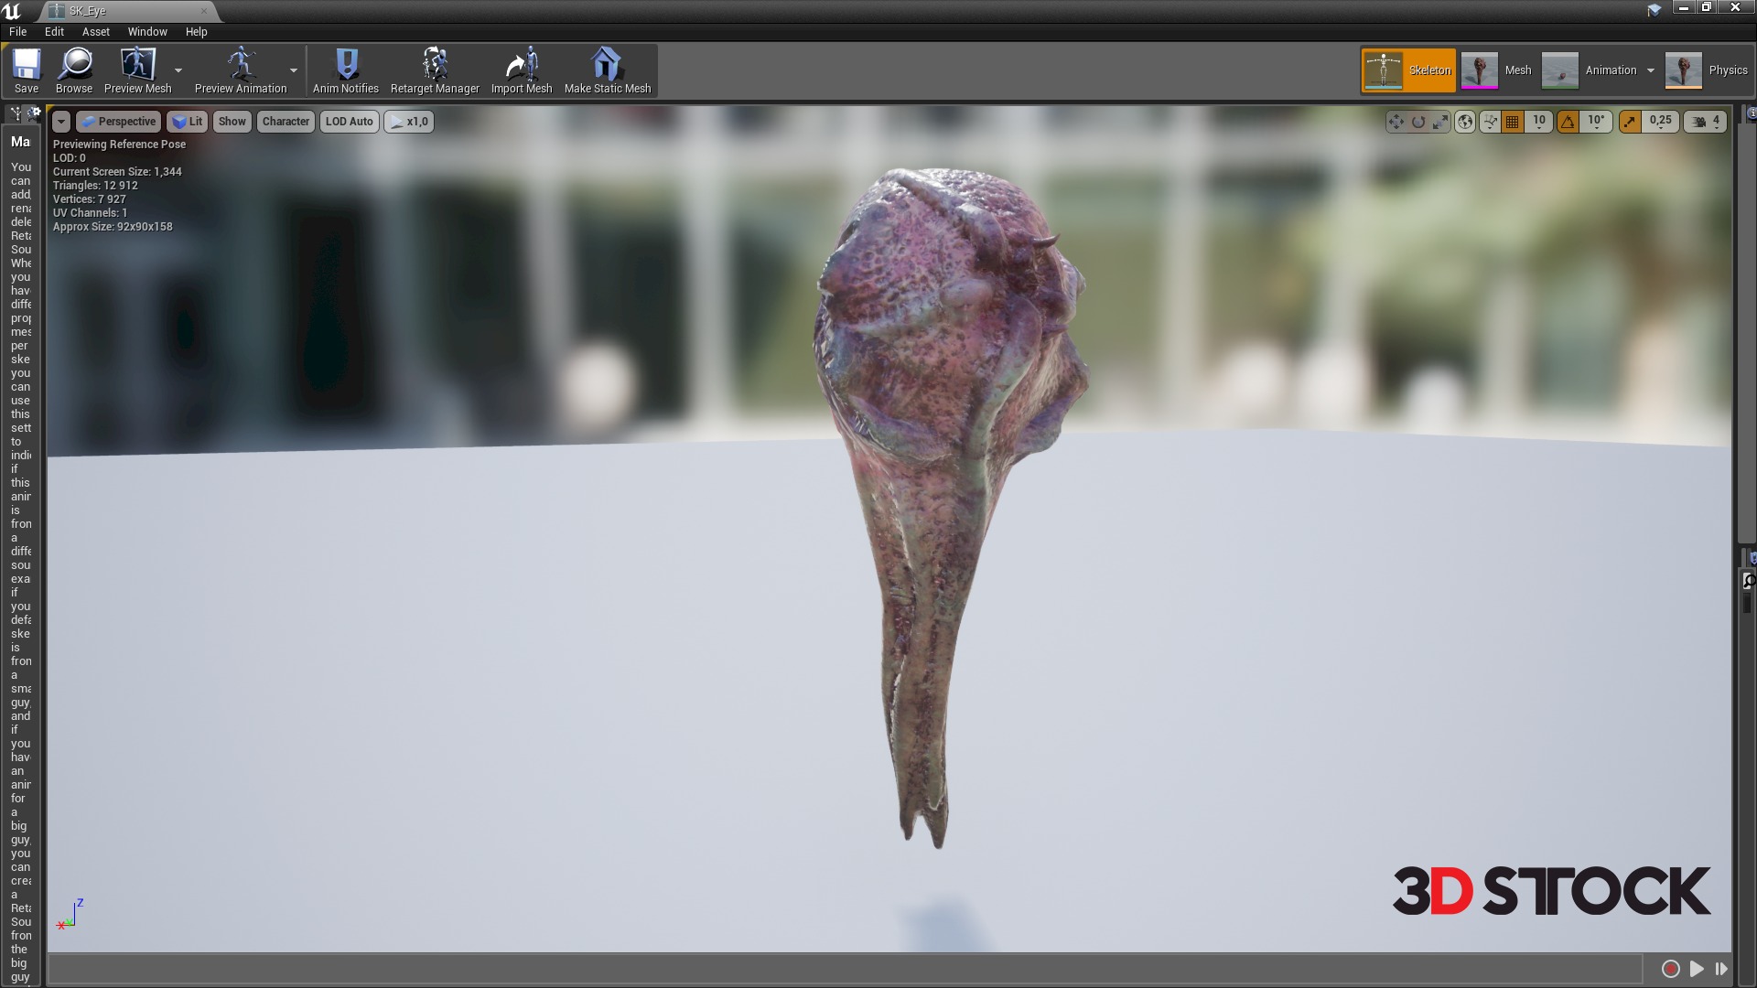Expand the Preview Mesh dropdown arrow
Image resolution: width=1757 pixels, height=988 pixels.
click(x=178, y=70)
